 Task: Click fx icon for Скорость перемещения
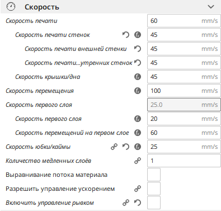click(x=138, y=91)
